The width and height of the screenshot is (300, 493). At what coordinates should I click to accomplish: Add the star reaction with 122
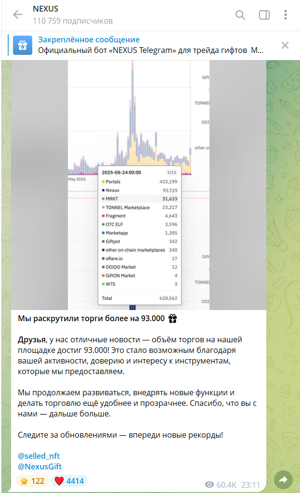[32, 481]
